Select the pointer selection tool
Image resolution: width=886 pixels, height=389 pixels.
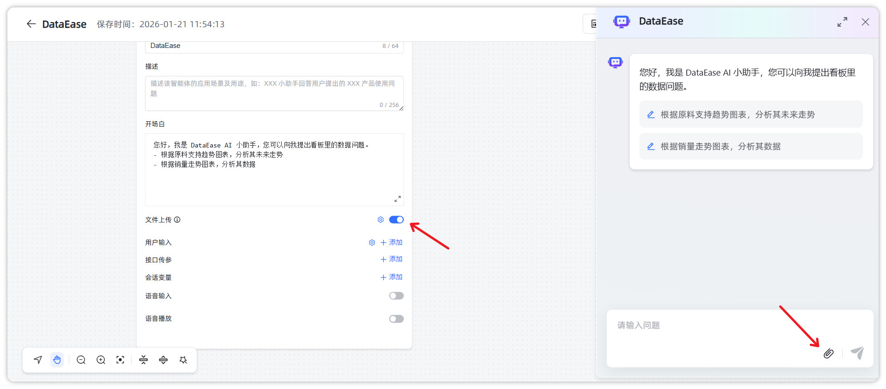click(38, 360)
